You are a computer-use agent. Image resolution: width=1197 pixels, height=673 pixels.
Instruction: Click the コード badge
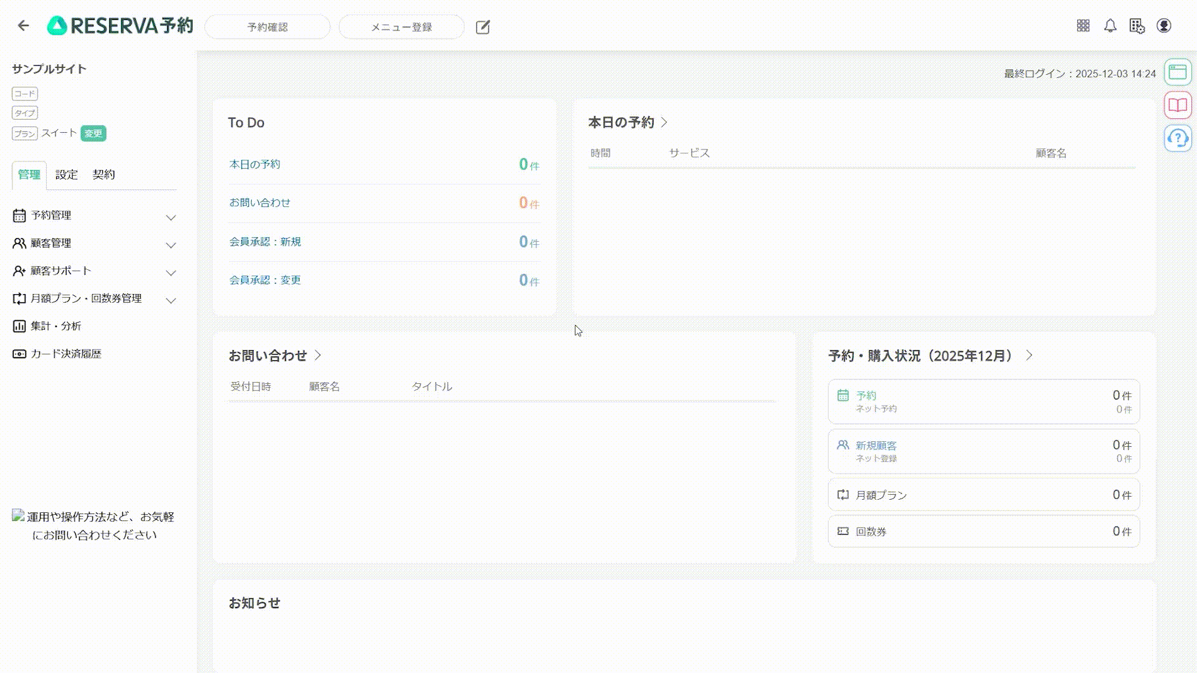coord(25,93)
